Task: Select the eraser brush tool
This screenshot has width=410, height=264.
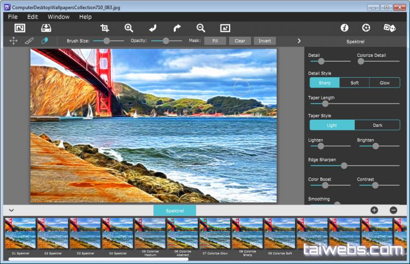Action: coord(44,41)
